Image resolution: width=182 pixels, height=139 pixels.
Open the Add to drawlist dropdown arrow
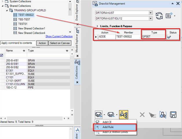coord(104,115)
